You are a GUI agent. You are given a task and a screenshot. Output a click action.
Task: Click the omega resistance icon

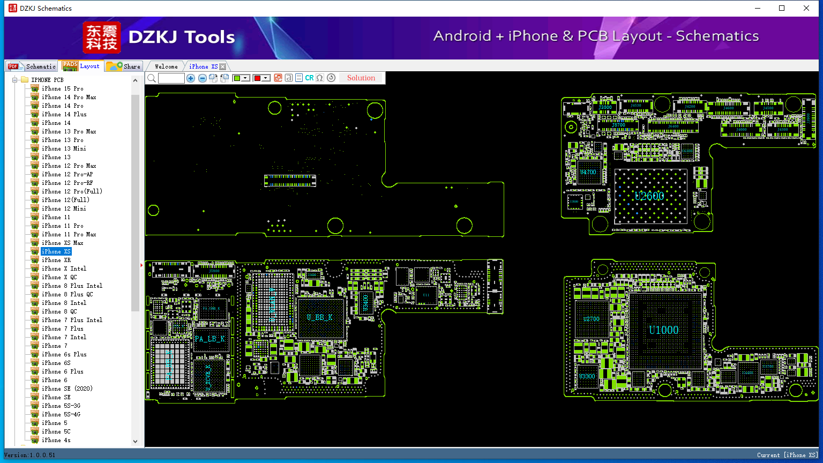tap(320, 78)
